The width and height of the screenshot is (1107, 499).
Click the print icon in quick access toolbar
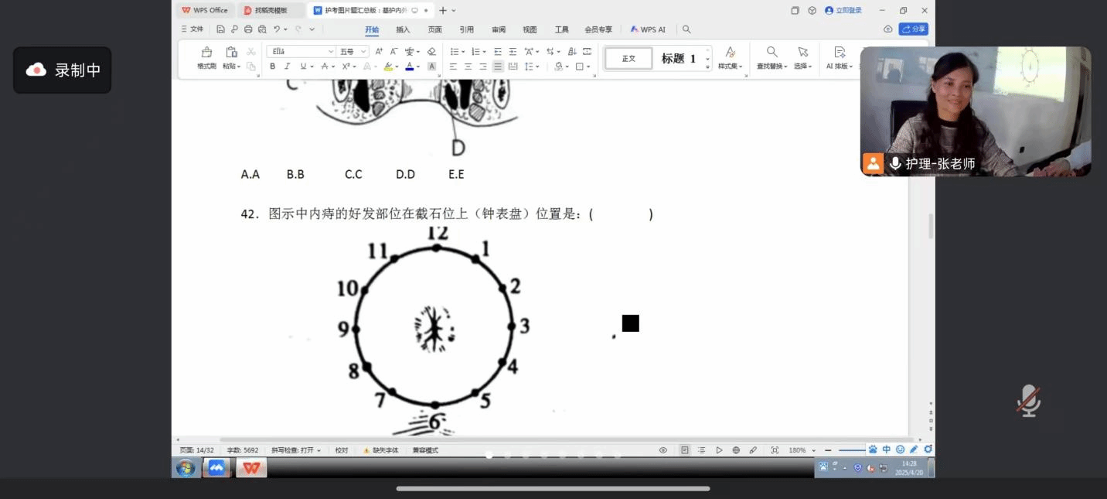(248, 29)
